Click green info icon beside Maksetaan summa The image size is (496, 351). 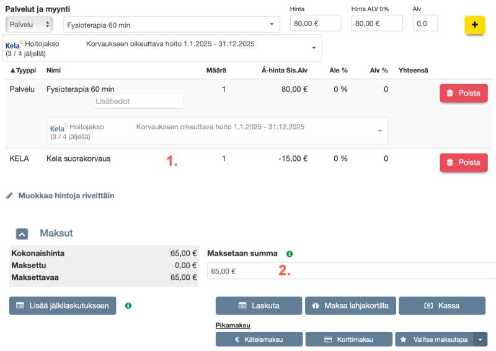click(x=289, y=254)
